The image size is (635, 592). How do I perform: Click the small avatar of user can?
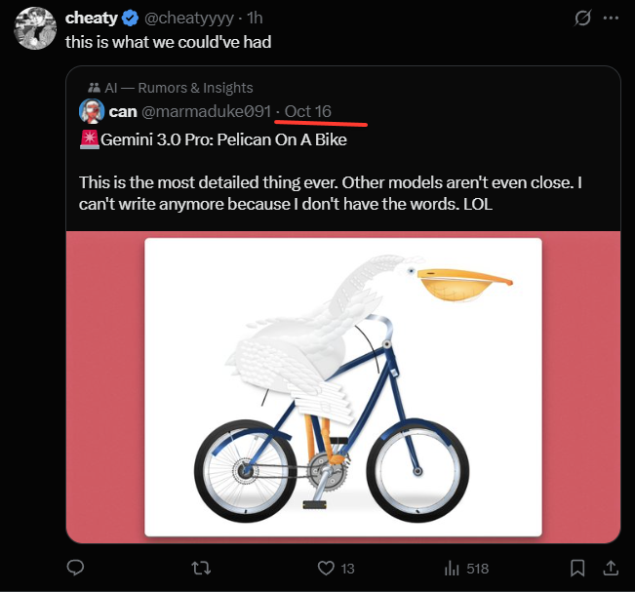[92, 111]
